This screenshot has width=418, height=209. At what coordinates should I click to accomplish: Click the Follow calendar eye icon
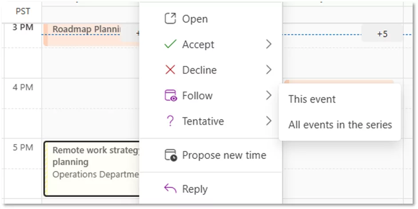(171, 96)
